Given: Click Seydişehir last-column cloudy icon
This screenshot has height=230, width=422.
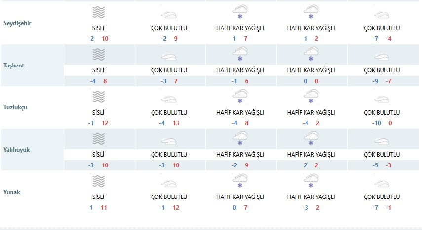Looking at the screenshot, I should tap(382, 15).
